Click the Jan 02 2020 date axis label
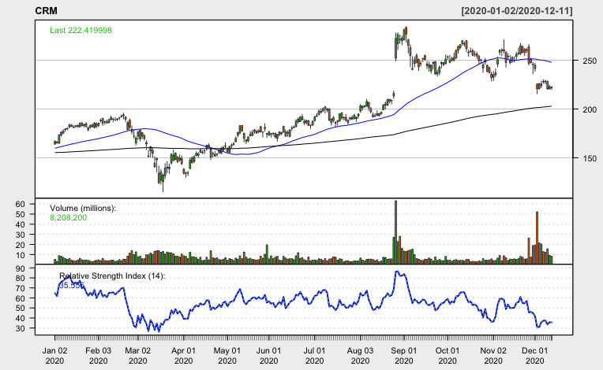Image resolution: width=603 pixels, height=370 pixels. coord(54,356)
